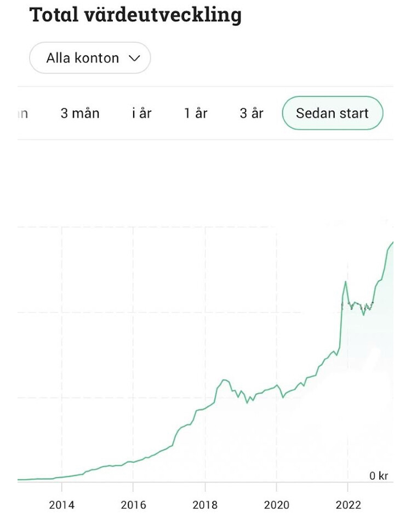Screen dimensions: 411x528
Task: Select the 2020 x-axis year label
Action: [277, 505]
